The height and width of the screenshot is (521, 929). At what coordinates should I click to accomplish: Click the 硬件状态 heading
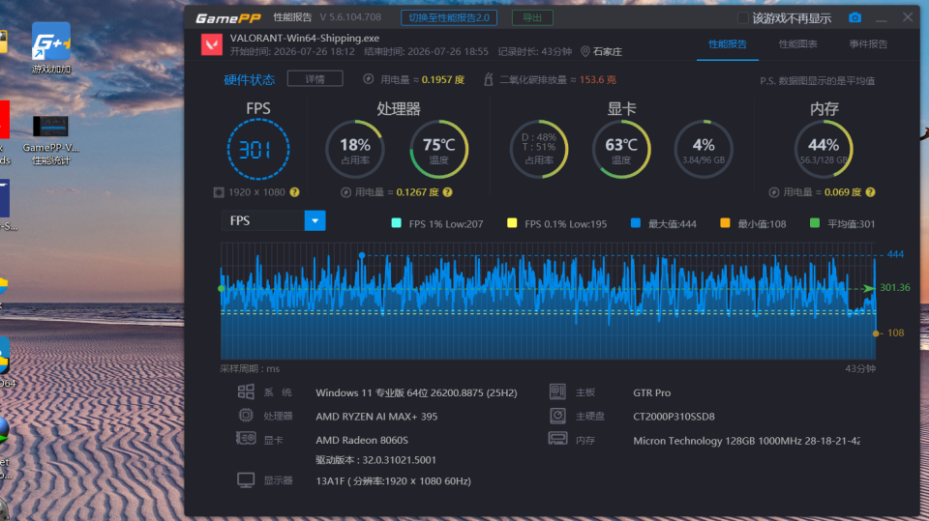click(250, 79)
